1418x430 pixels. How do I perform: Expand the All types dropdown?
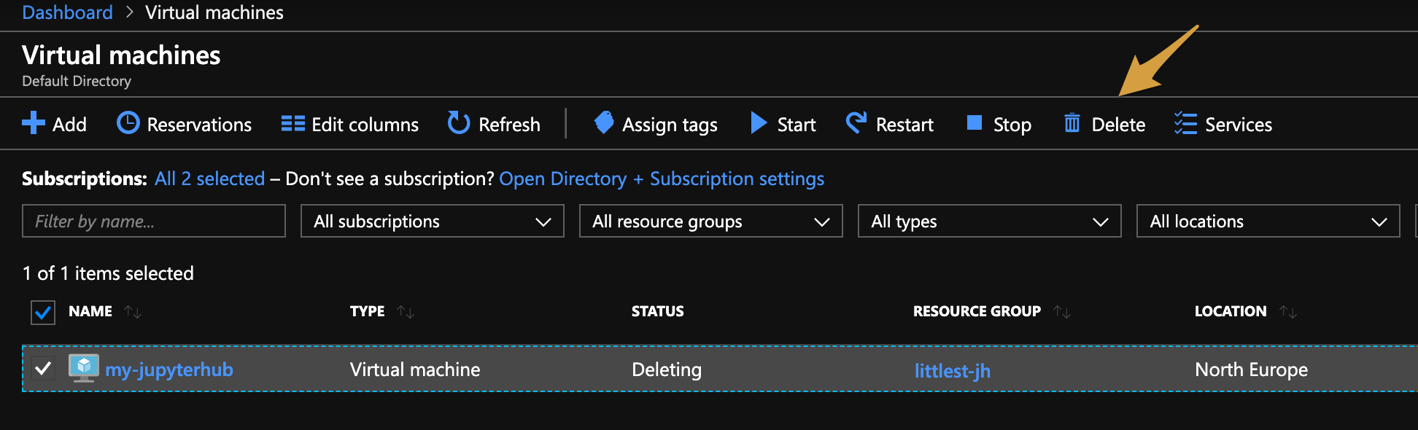pos(989,221)
